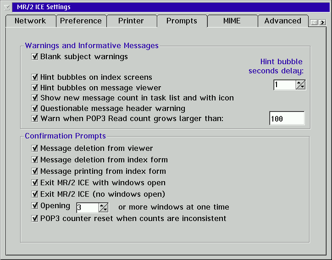The image size is (332, 260).
Task: Toggle Questionable message header warning
Action: coord(35,108)
